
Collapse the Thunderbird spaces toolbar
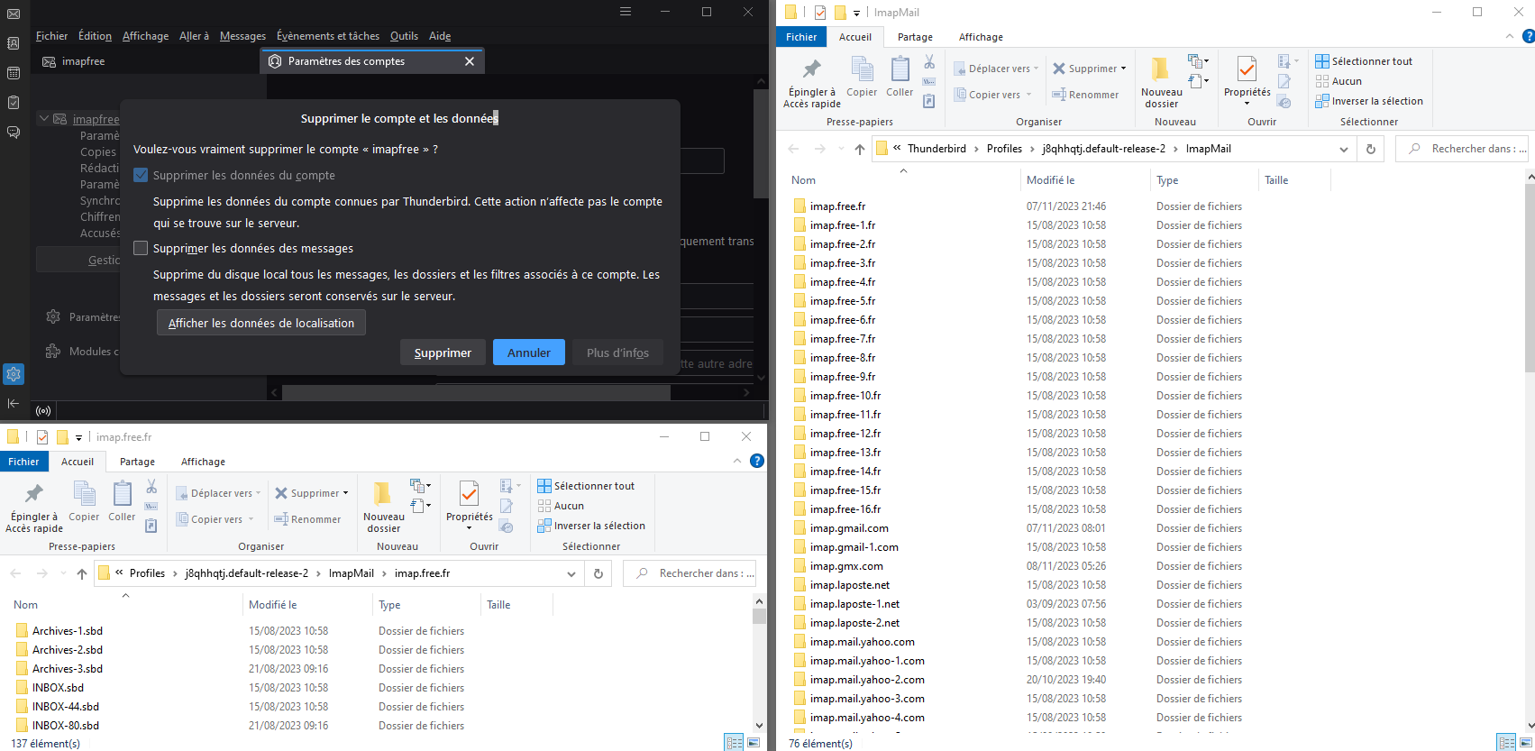pyautogui.click(x=14, y=403)
